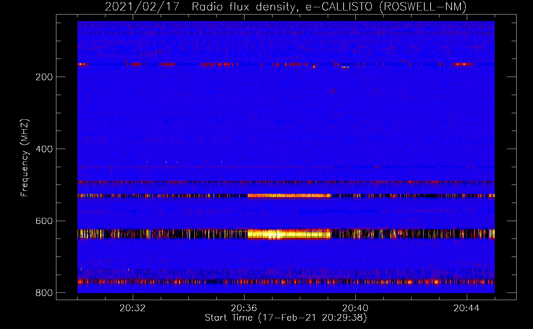Click the 20:36 time tick label
Screen dimensions: 533x329
(x=244, y=308)
